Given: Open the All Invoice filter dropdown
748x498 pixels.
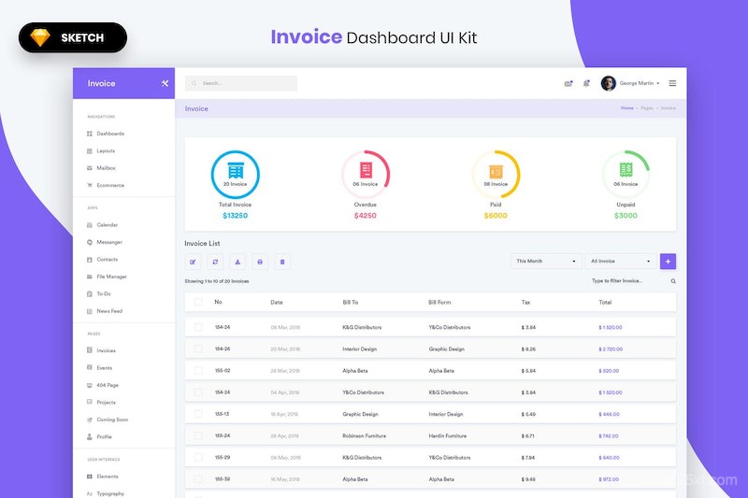Looking at the screenshot, I should tap(621, 262).
